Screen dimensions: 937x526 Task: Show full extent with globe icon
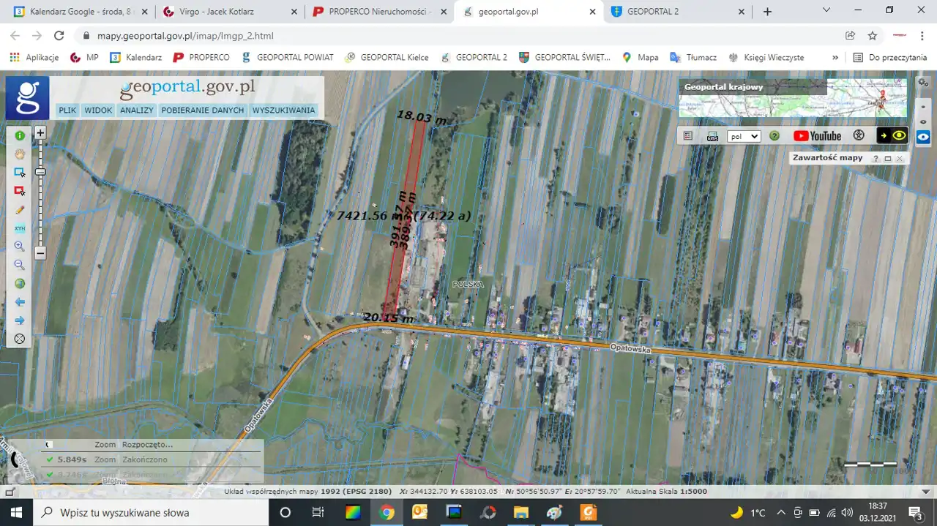coord(20,284)
